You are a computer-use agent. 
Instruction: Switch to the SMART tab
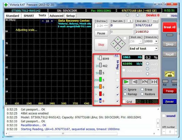pos(29,16)
